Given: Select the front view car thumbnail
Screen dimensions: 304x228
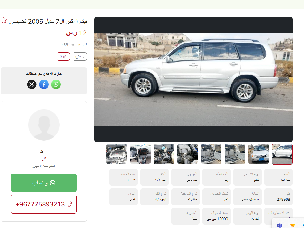Looking at the screenshot, I should pos(259,154).
